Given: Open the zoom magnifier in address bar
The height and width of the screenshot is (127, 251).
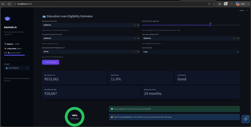Looking at the screenshot, I should click(209, 4).
